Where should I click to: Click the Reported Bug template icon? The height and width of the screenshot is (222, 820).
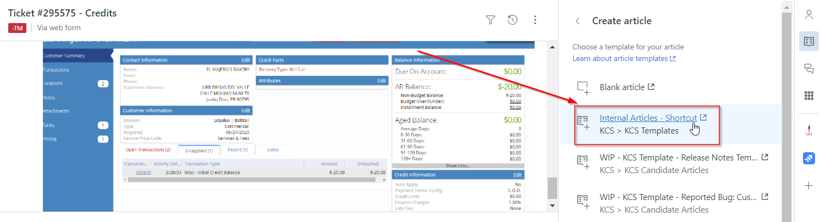point(583,202)
